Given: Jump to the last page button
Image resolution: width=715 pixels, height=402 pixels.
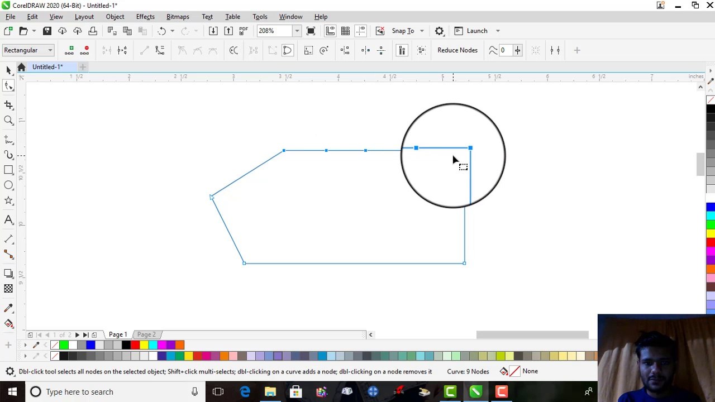Looking at the screenshot, I should [85, 334].
